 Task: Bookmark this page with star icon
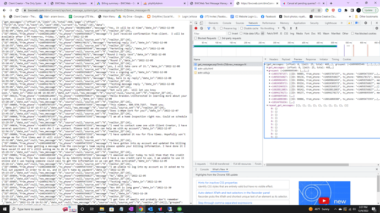pos(319,10)
